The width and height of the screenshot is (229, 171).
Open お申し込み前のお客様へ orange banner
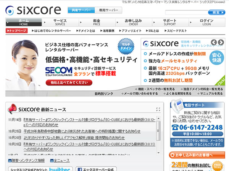[x=197, y=155]
